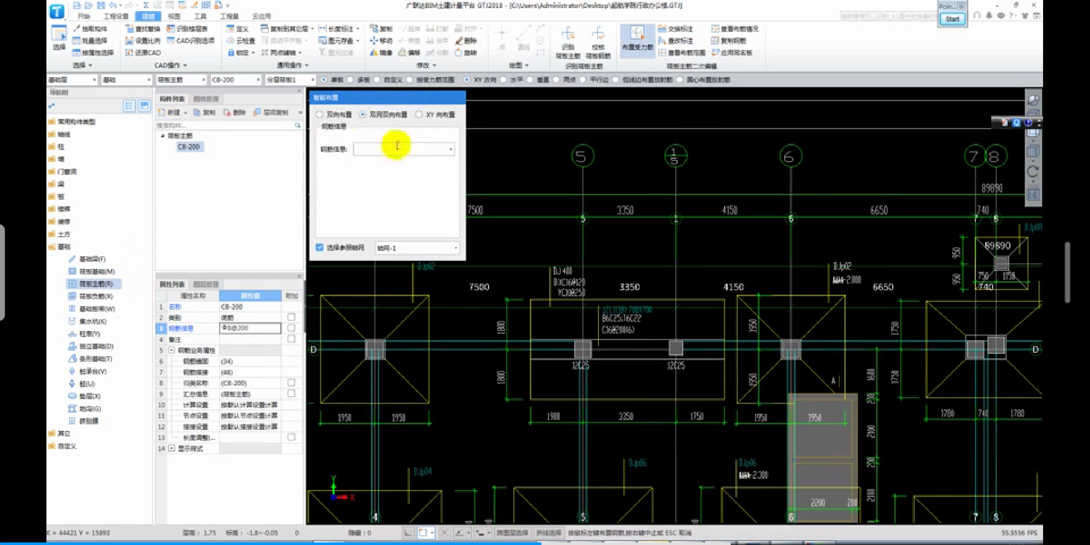The width and height of the screenshot is (1090, 545).
Task: Click the 批量选择 batch select icon
Action: point(77,40)
